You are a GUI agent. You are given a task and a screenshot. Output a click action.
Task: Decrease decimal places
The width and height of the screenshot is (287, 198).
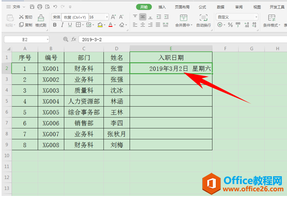254,25
